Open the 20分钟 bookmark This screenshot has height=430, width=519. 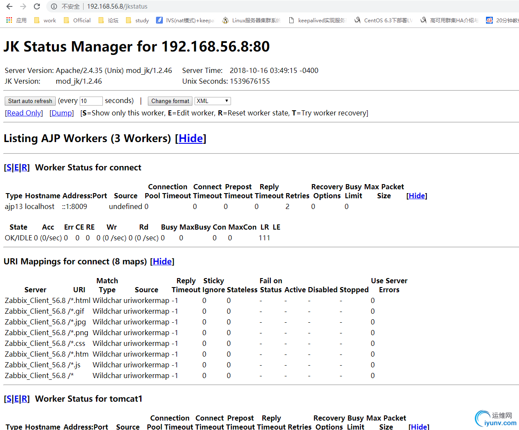[502, 20]
